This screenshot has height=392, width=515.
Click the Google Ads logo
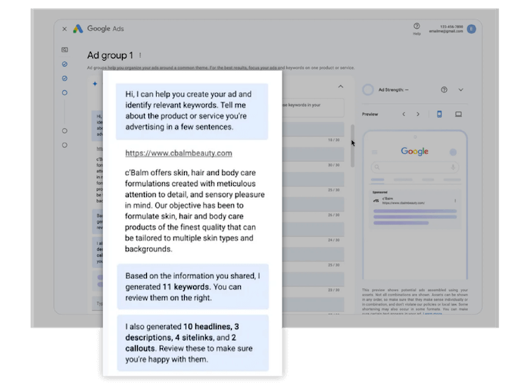78,29
